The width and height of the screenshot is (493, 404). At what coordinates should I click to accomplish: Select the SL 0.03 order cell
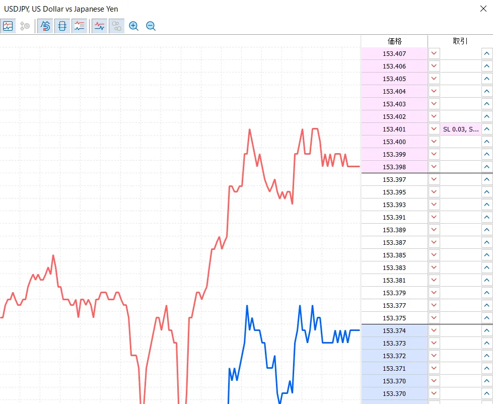tap(460, 129)
